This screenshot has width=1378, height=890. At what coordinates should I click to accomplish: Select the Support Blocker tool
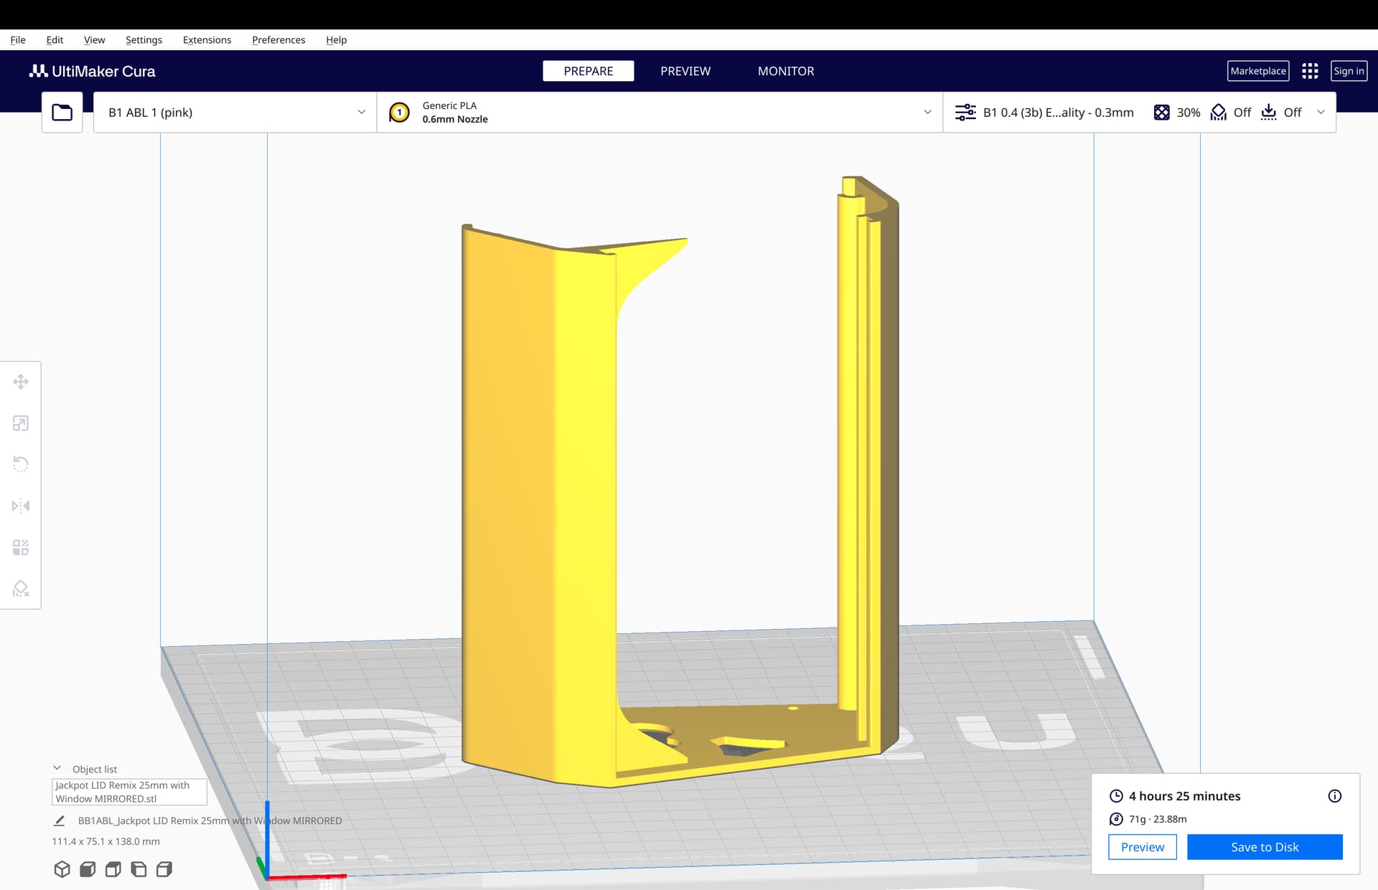21,589
